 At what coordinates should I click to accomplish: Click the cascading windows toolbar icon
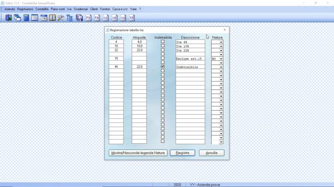click(17, 18)
